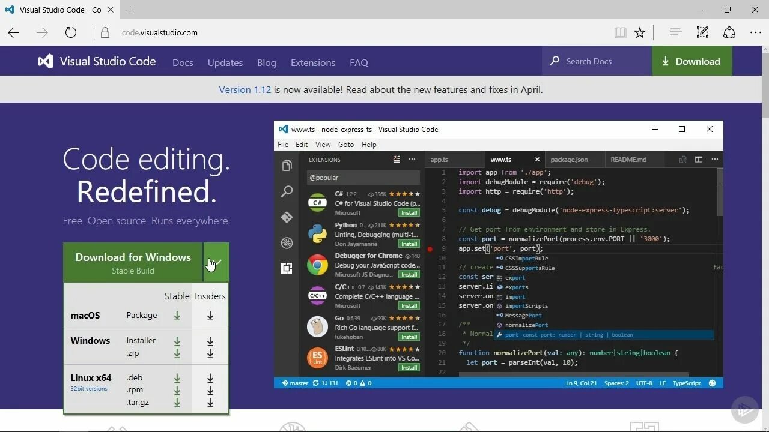769x432 pixels.
Task: Open the Edge Hub icon (three lines)
Action: [676, 32]
